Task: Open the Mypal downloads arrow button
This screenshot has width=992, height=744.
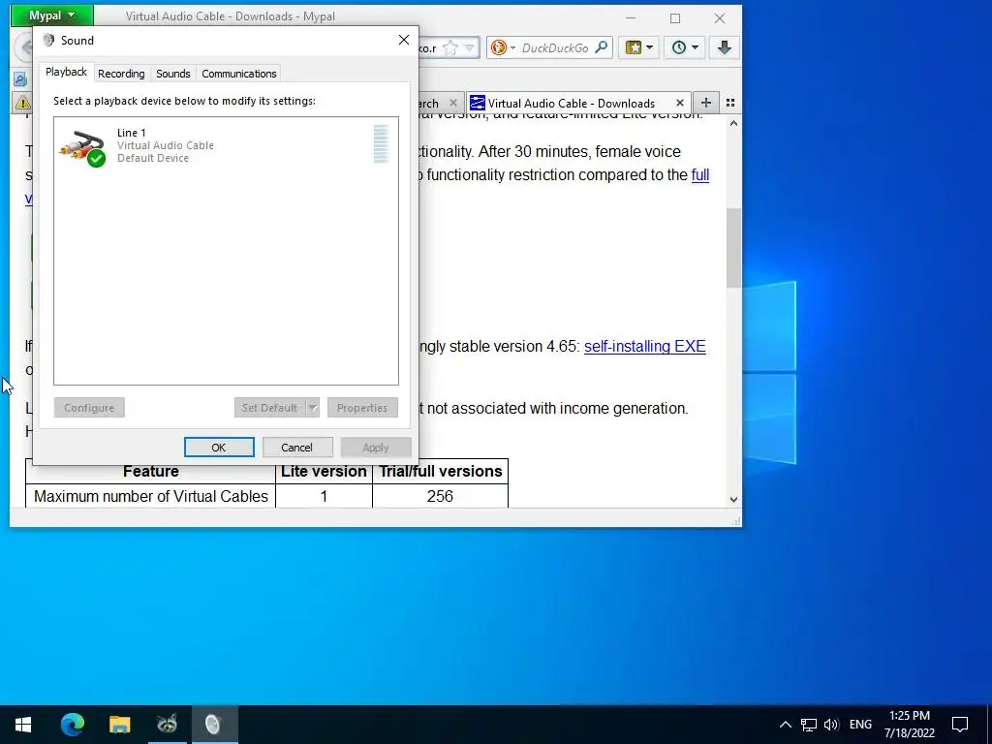Action: point(725,47)
